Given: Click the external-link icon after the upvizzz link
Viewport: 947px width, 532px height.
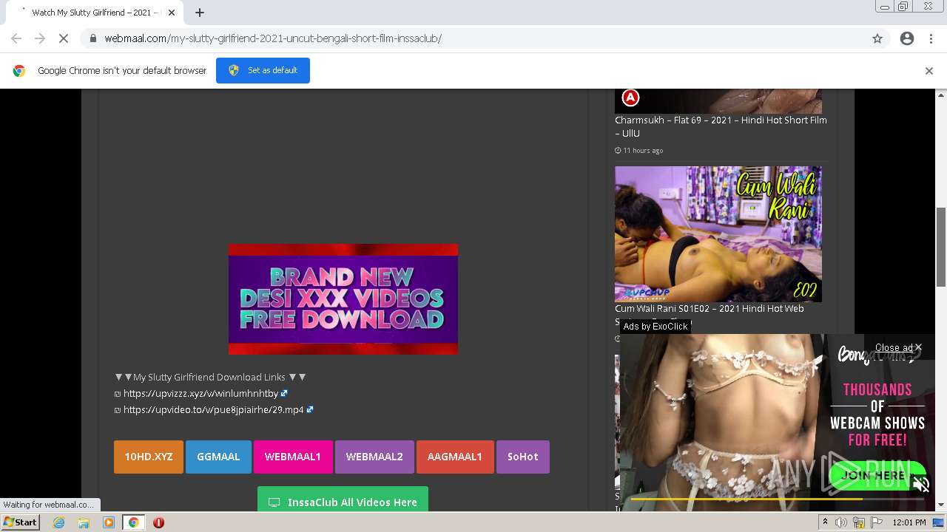Looking at the screenshot, I should (284, 393).
